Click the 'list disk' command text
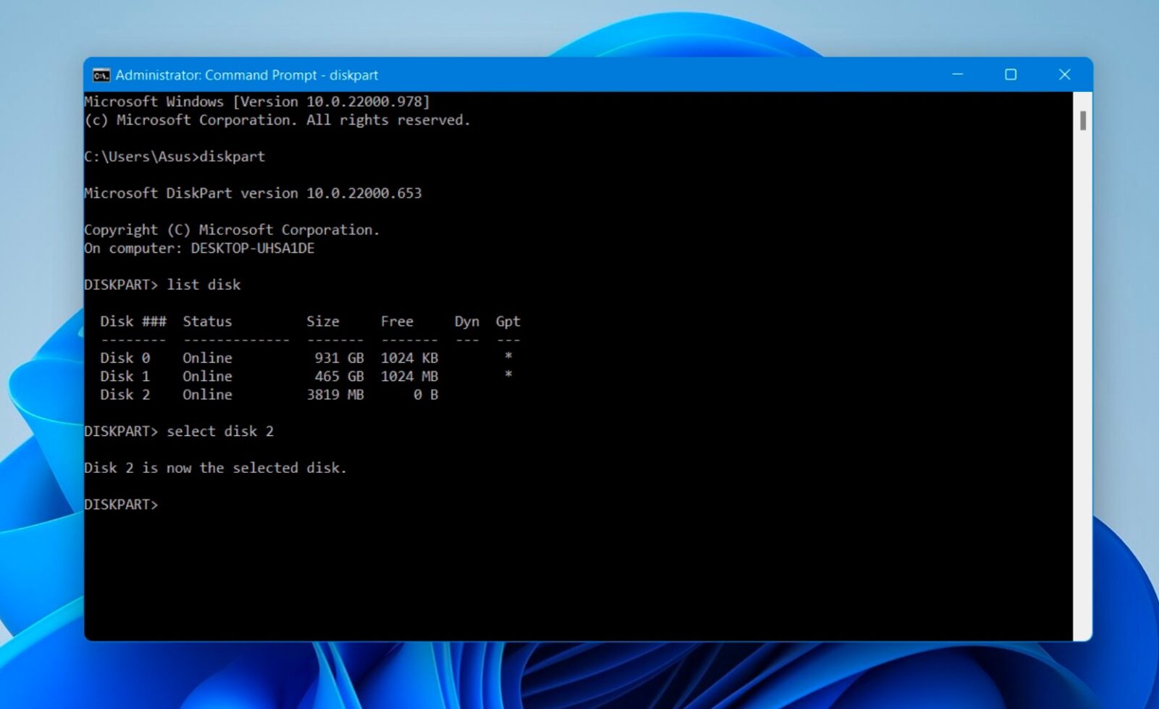 [204, 285]
